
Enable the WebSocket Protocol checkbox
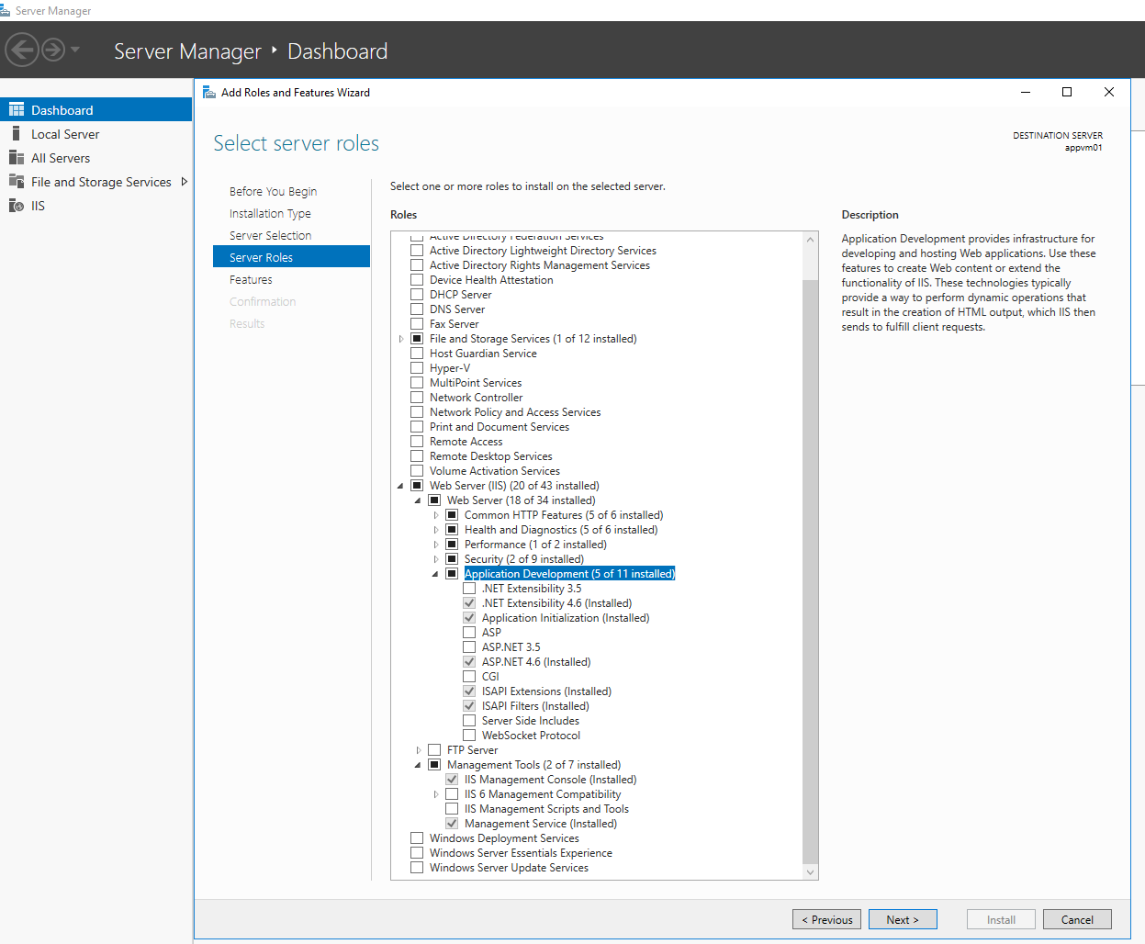point(469,735)
